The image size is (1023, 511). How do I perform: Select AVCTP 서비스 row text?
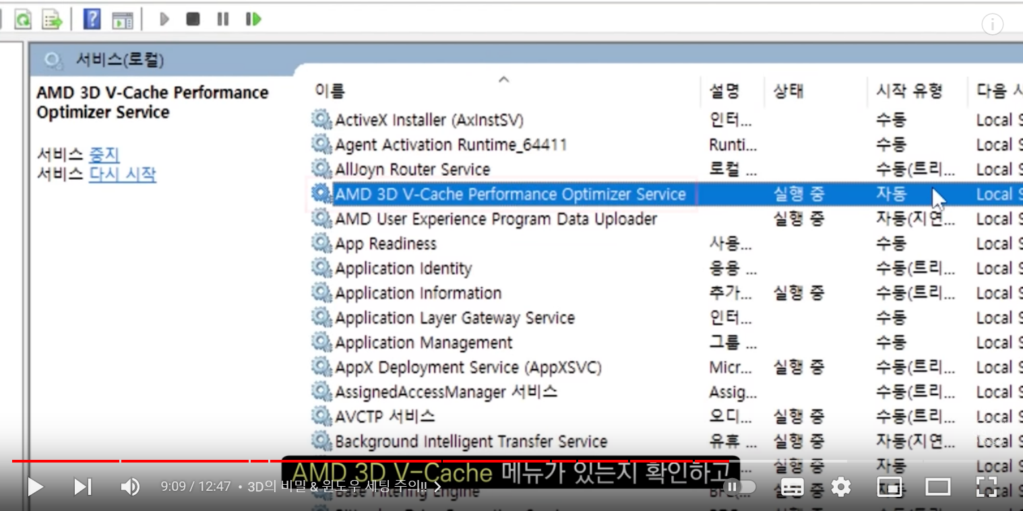tap(385, 416)
